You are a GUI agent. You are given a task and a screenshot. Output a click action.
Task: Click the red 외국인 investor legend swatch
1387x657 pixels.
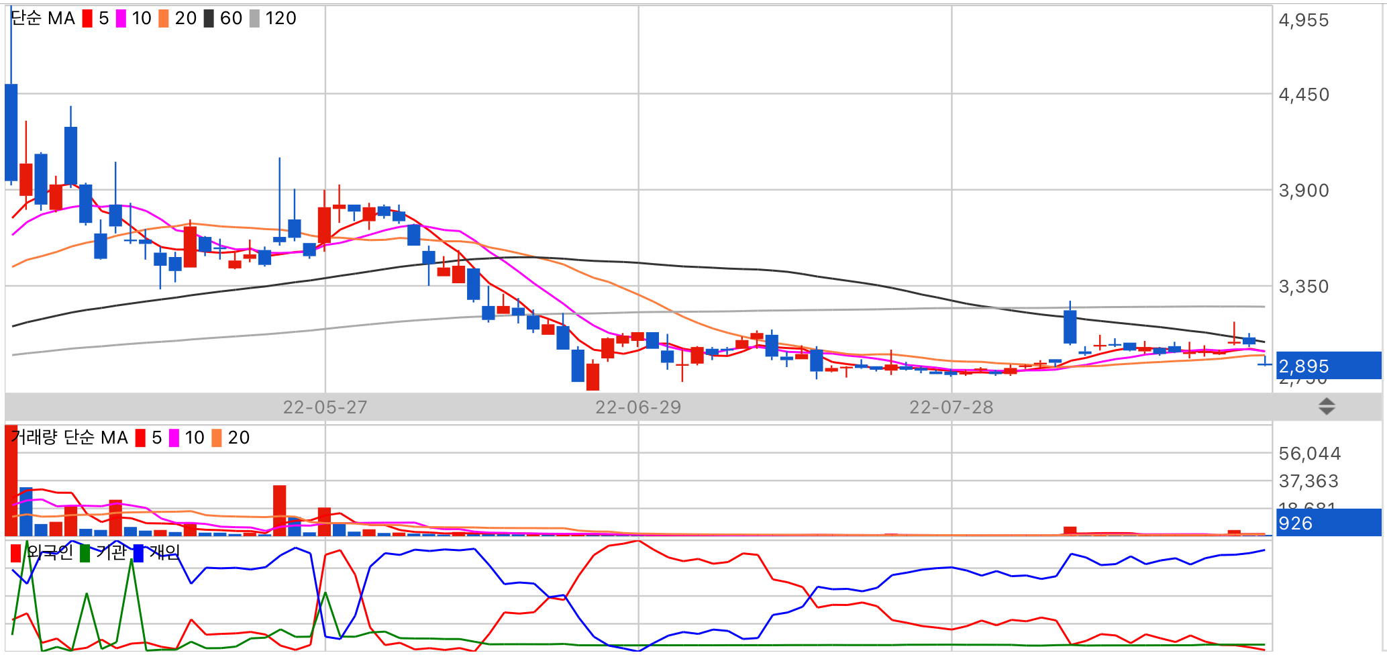point(16,554)
